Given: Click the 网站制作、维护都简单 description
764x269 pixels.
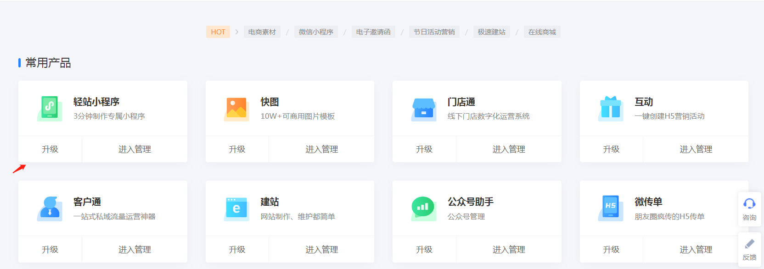Looking at the screenshot, I should [298, 216].
